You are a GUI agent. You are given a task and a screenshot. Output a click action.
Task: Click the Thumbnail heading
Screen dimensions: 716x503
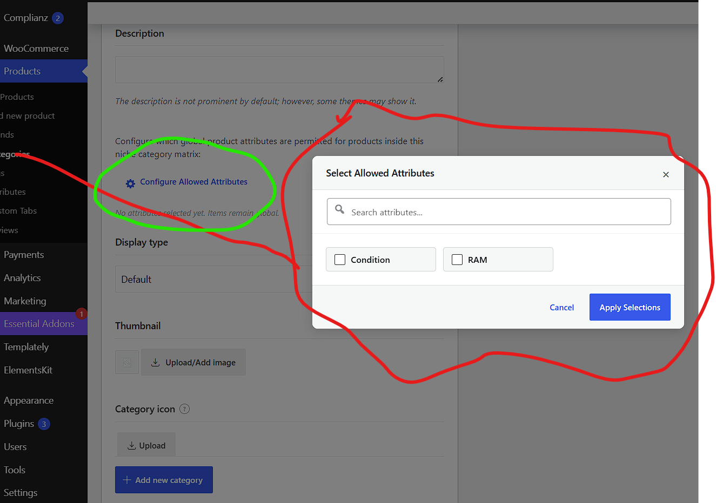click(x=138, y=326)
